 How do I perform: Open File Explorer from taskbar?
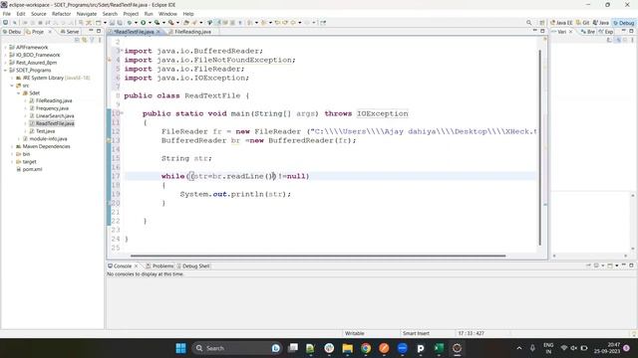click(348, 348)
